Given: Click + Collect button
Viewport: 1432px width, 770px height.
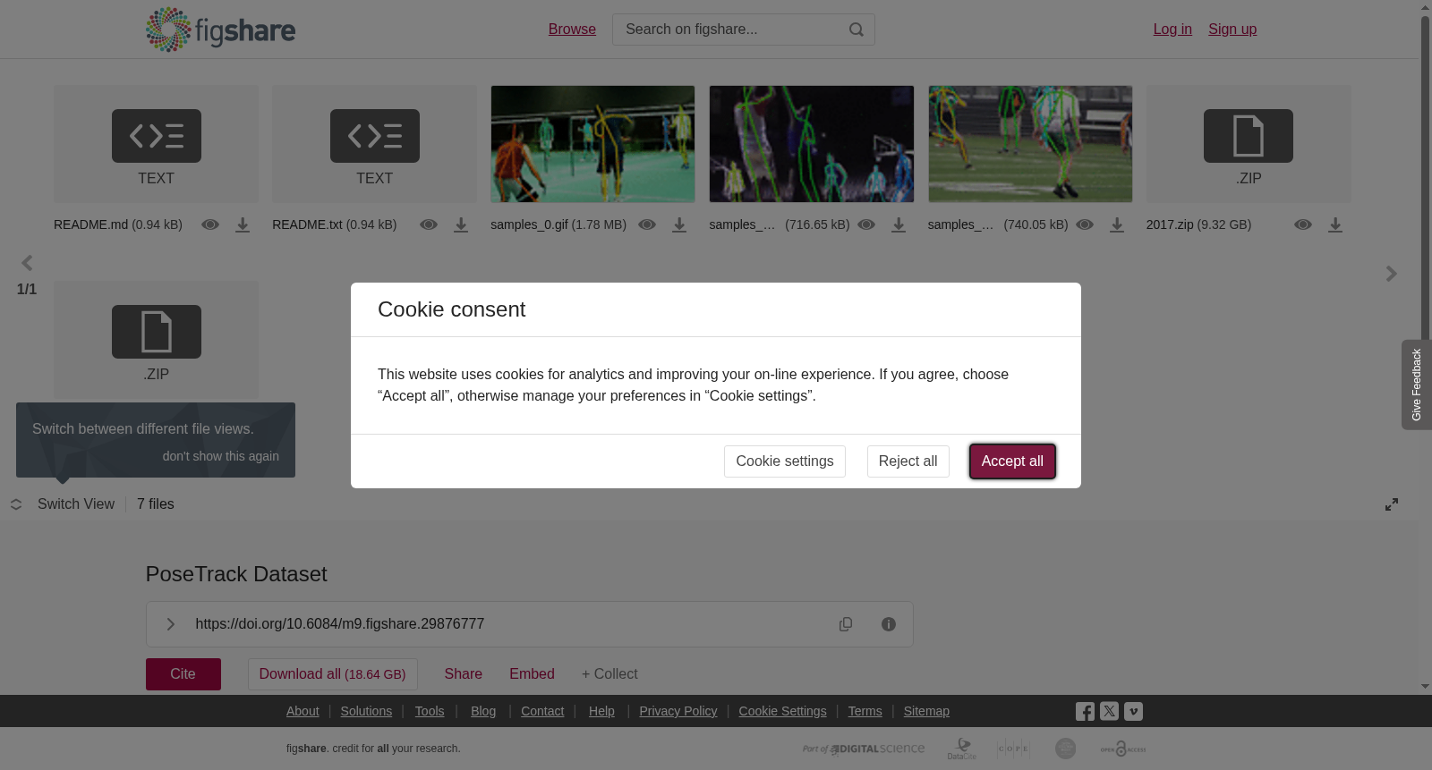Looking at the screenshot, I should pyautogui.click(x=609, y=674).
